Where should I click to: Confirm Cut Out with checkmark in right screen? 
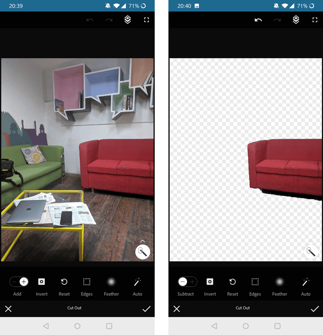(x=315, y=308)
